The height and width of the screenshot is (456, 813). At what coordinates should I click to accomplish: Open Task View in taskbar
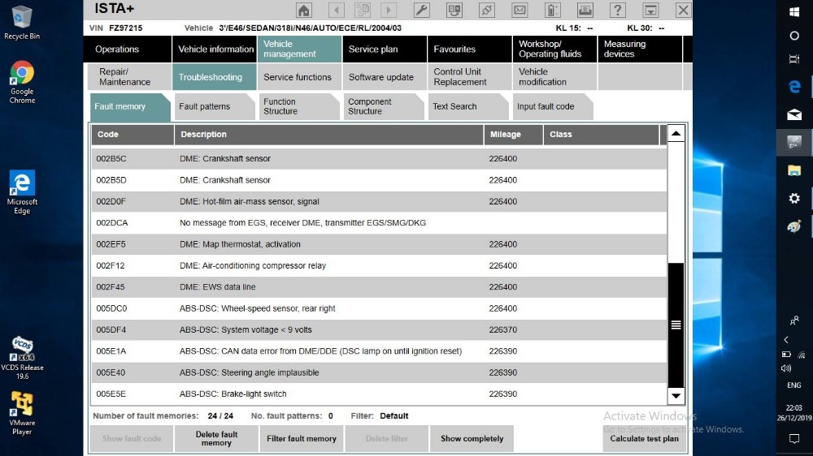click(x=793, y=59)
